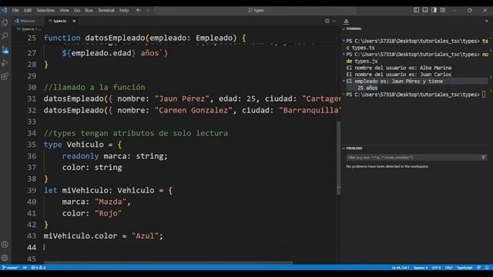Click the comment //llamado a la función
Image resolution: width=493 pixels, height=277 pixels.
(x=94, y=87)
